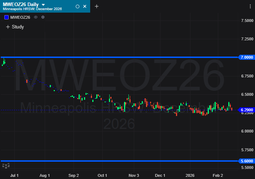Select the 5.6000 horizontal line price tag
The image size is (255, 179).
[247, 161]
